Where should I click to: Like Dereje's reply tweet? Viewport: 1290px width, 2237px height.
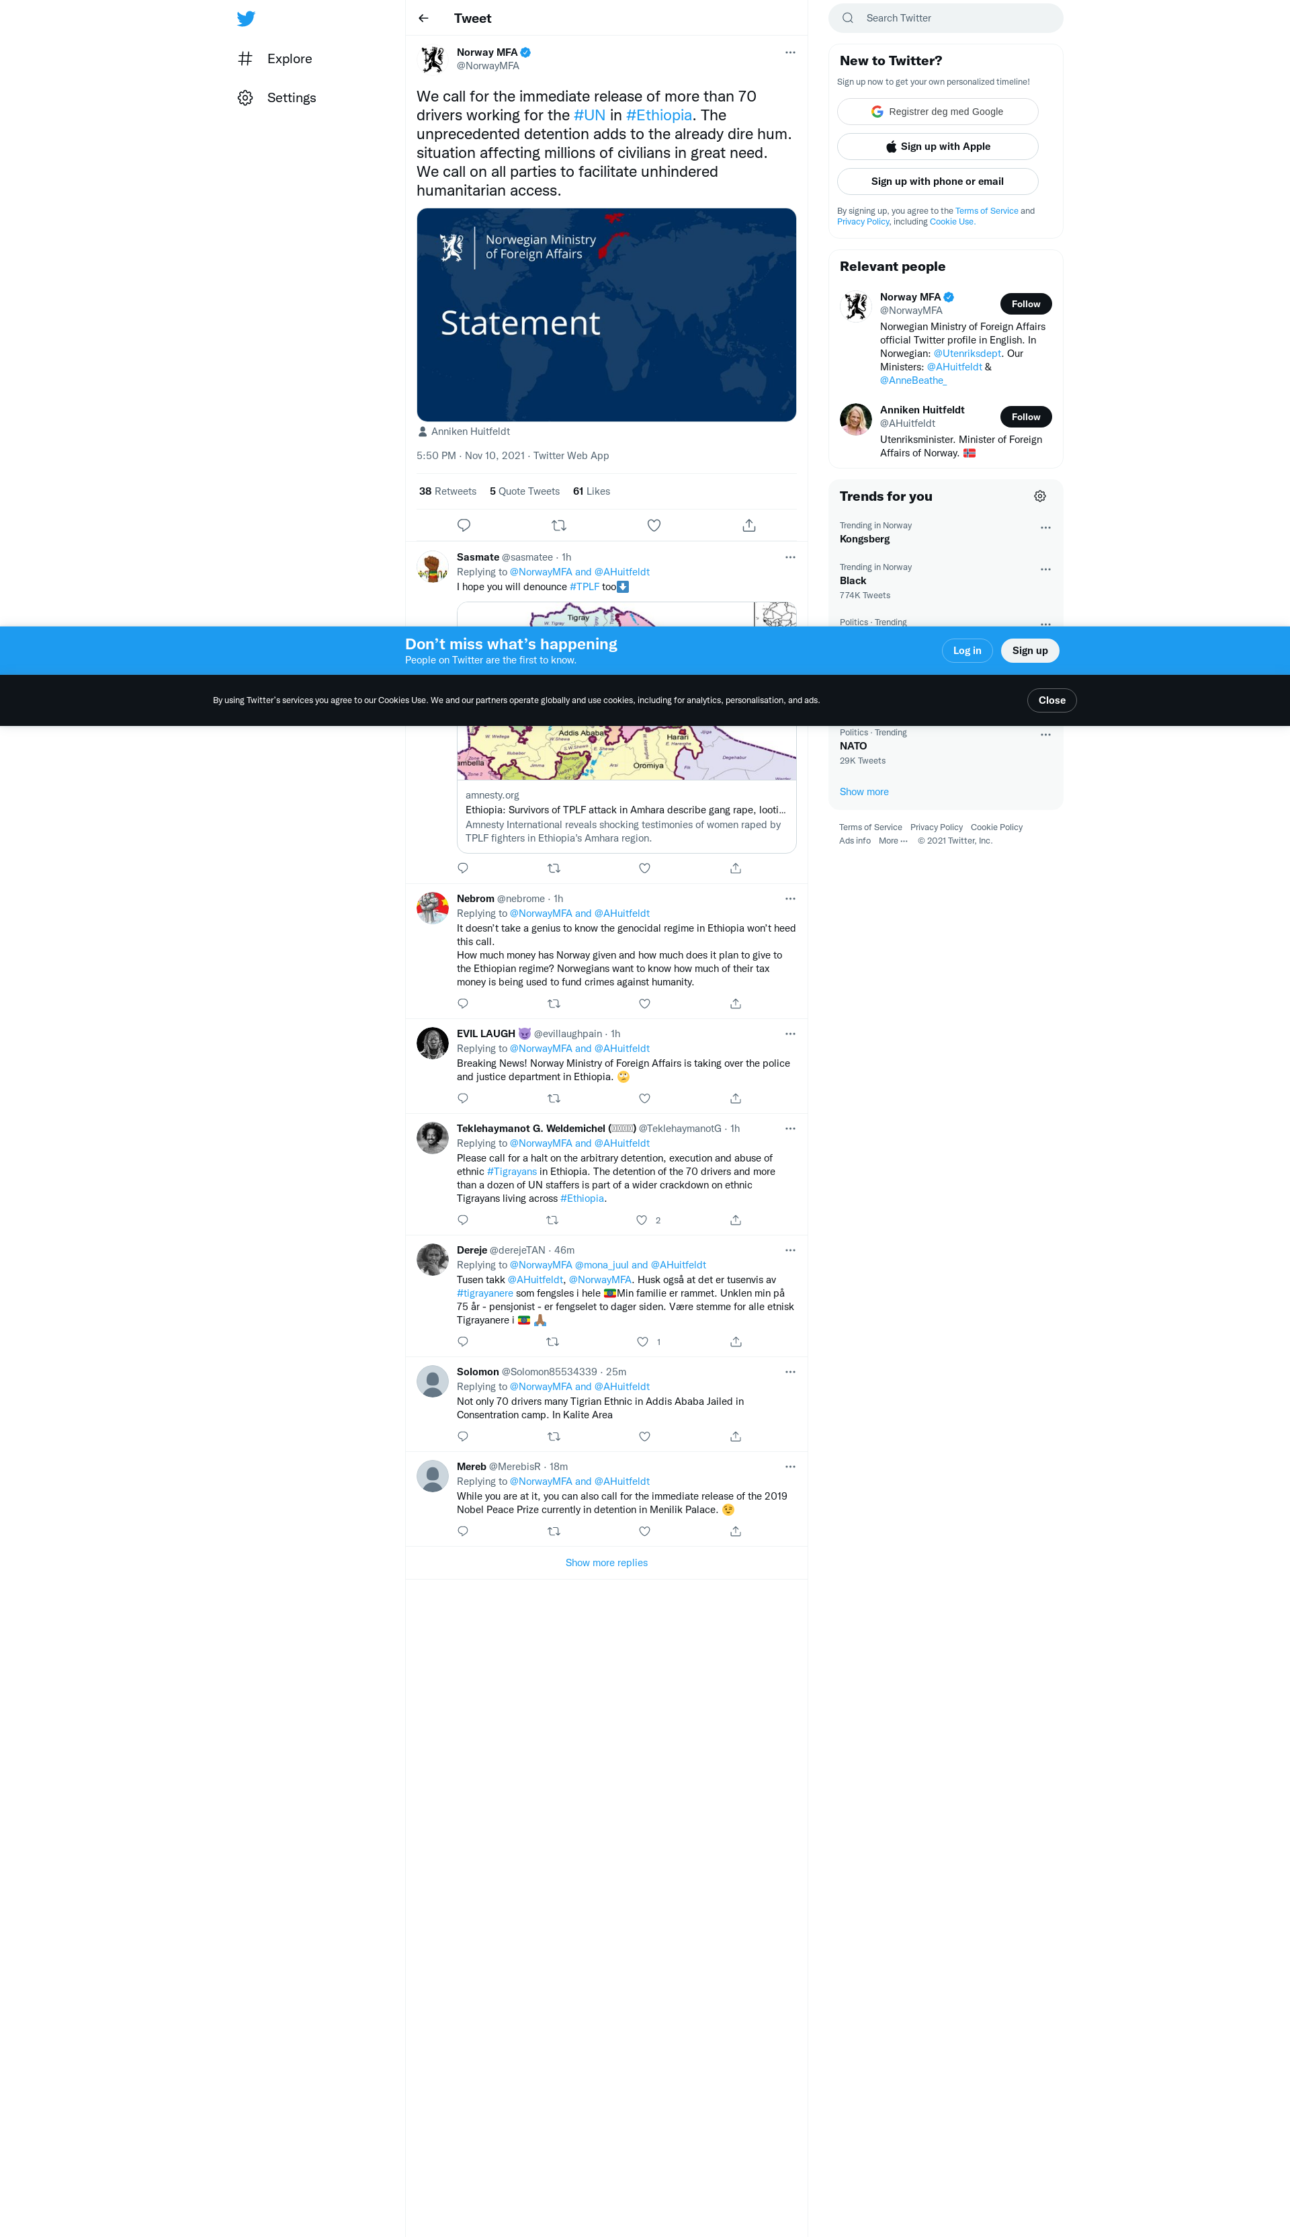click(x=642, y=1342)
